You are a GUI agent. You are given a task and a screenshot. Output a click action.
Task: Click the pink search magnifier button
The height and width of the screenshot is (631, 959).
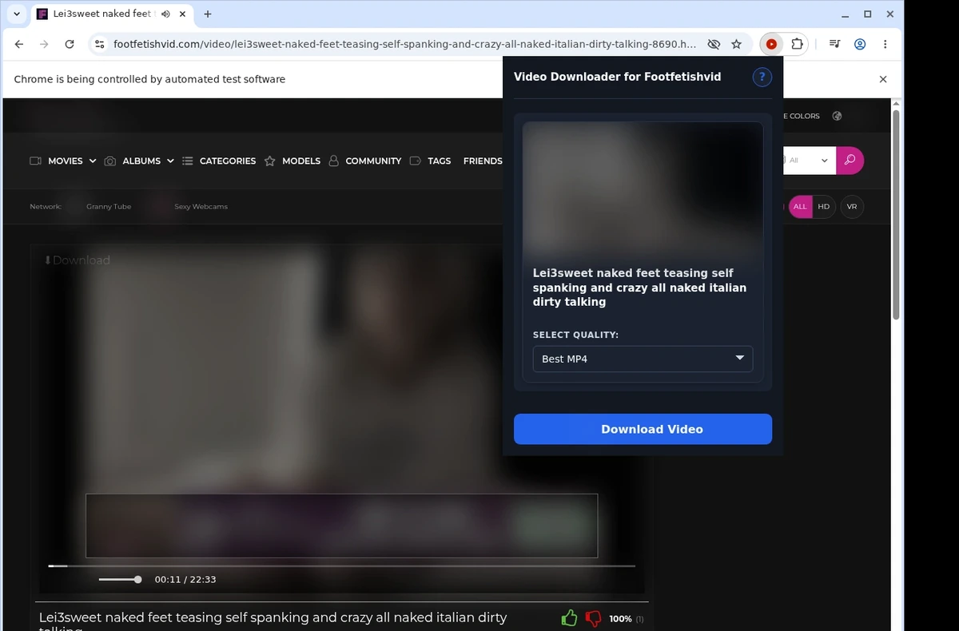[x=850, y=160]
